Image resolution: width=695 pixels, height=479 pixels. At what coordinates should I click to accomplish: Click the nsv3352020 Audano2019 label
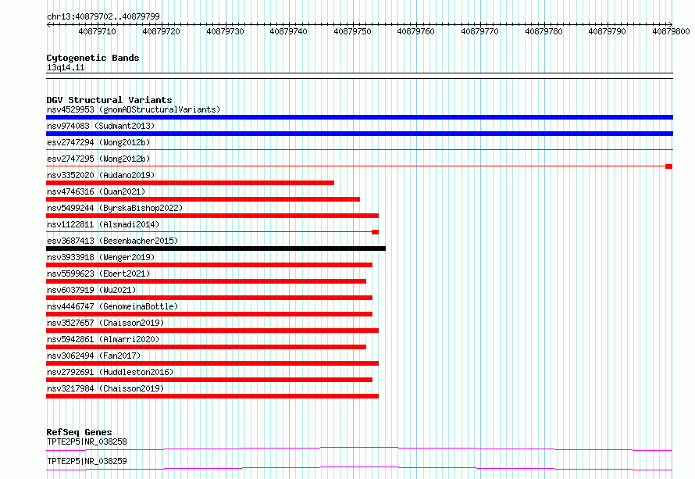coord(101,175)
